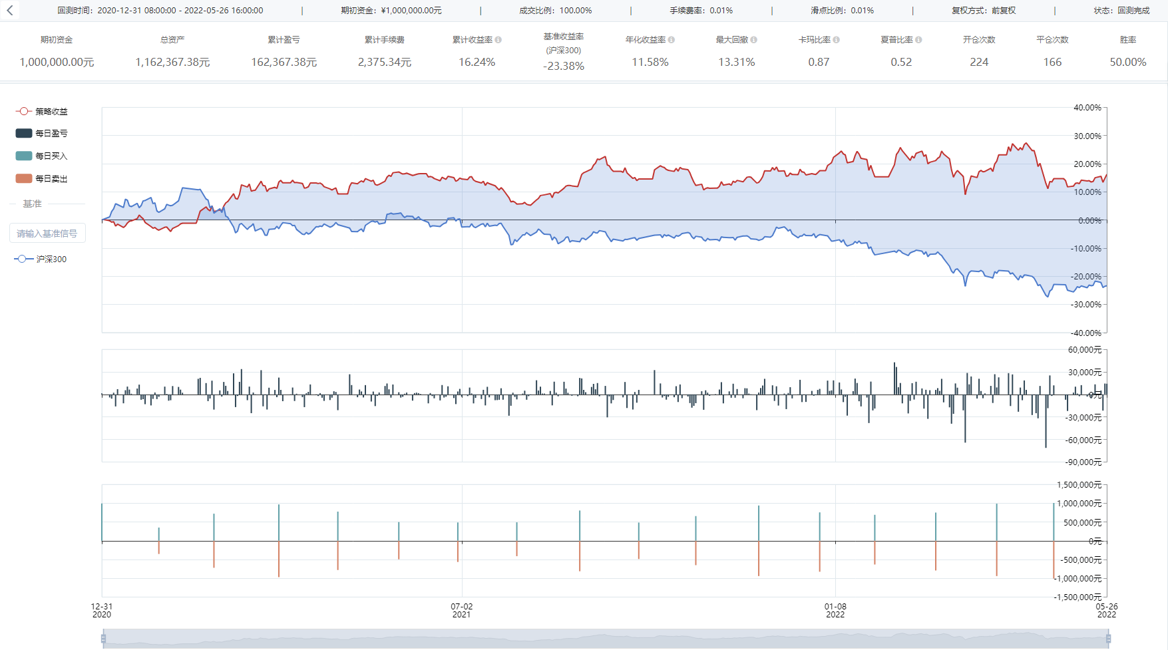Click the 复权方式 前复权 text
This screenshot has height=650, width=1168.
click(984, 11)
